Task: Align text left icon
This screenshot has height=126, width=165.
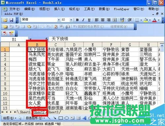Action: pos(97,20)
